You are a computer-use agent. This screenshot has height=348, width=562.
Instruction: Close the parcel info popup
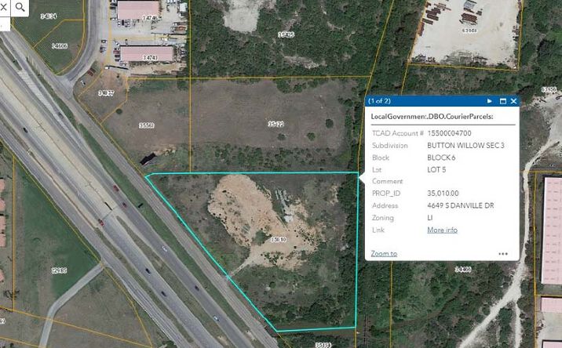tap(513, 101)
